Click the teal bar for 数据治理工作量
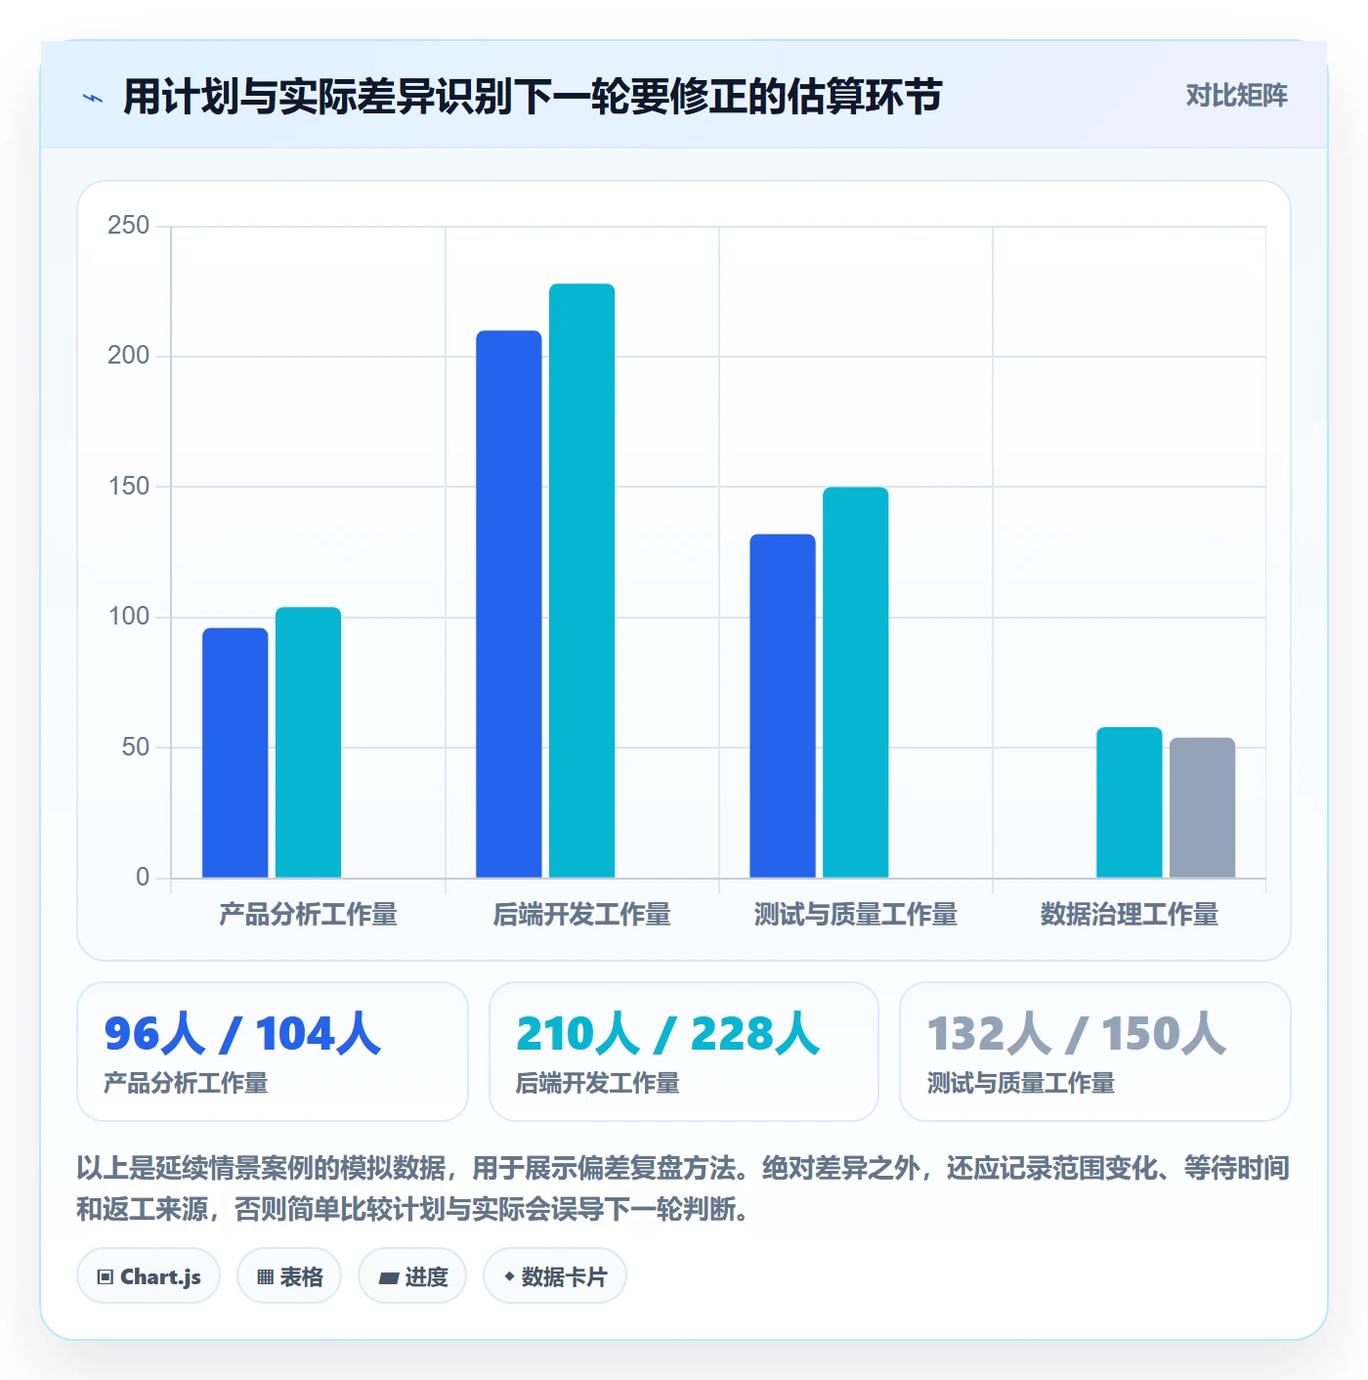The image size is (1368, 1380). pyautogui.click(x=1130, y=802)
